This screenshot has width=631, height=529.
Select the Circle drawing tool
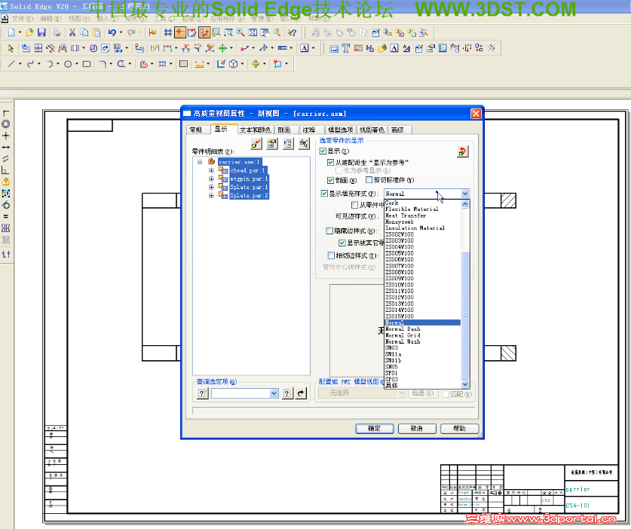[x=68, y=64]
